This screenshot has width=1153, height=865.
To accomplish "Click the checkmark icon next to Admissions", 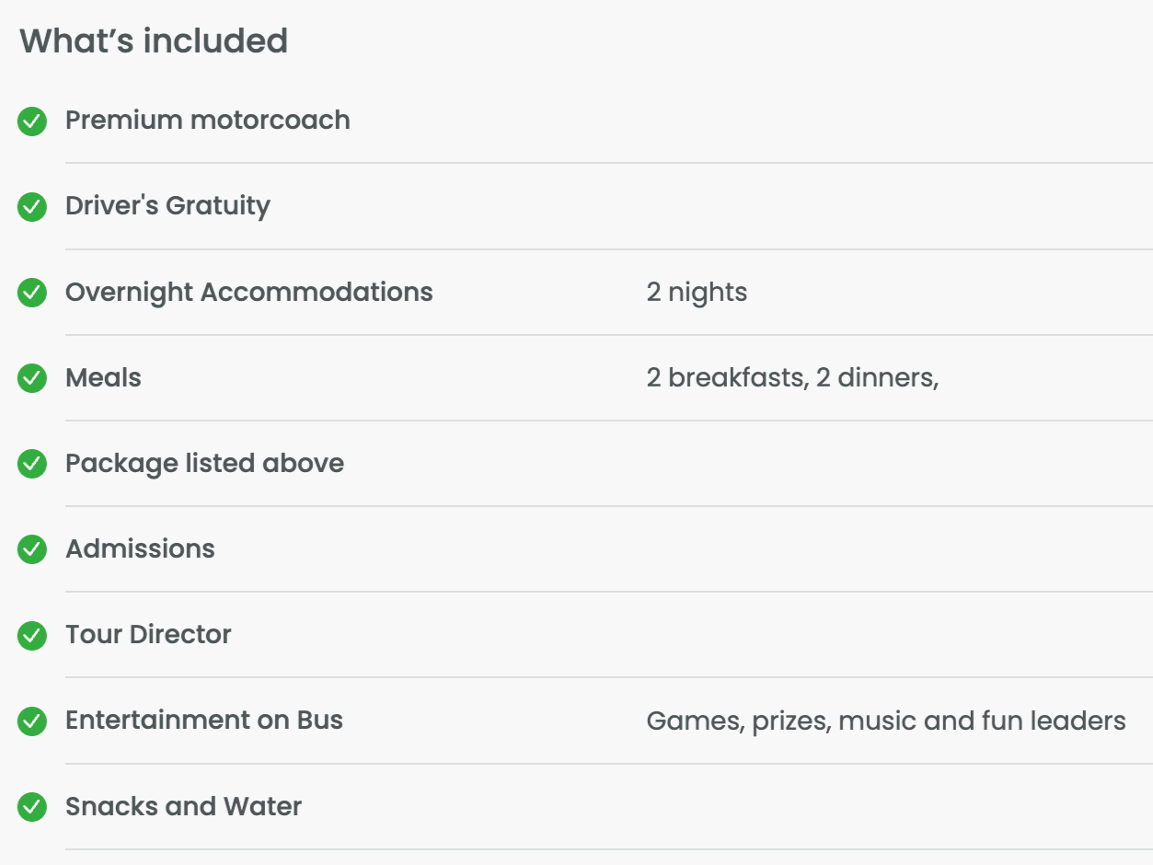I will pyautogui.click(x=32, y=549).
